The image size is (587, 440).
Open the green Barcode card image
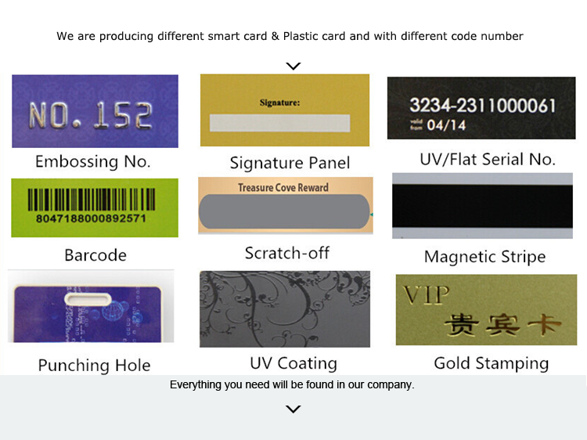(x=95, y=207)
